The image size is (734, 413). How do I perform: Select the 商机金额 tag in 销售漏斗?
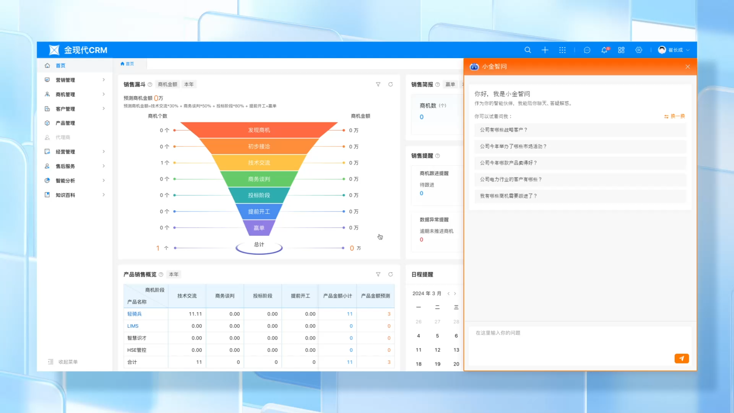(x=167, y=85)
